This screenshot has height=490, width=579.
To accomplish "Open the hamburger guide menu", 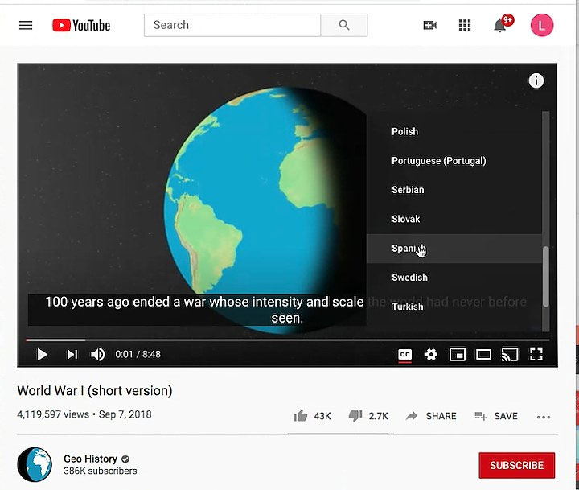I will (x=26, y=25).
